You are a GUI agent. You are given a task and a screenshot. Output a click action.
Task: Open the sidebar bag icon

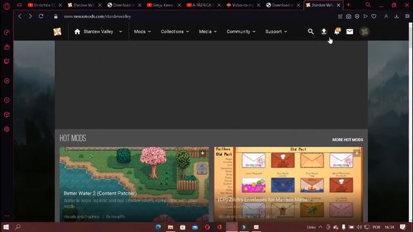click(x=7, y=47)
